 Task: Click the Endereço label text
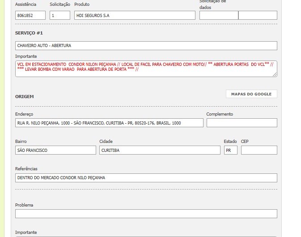pos(24,114)
